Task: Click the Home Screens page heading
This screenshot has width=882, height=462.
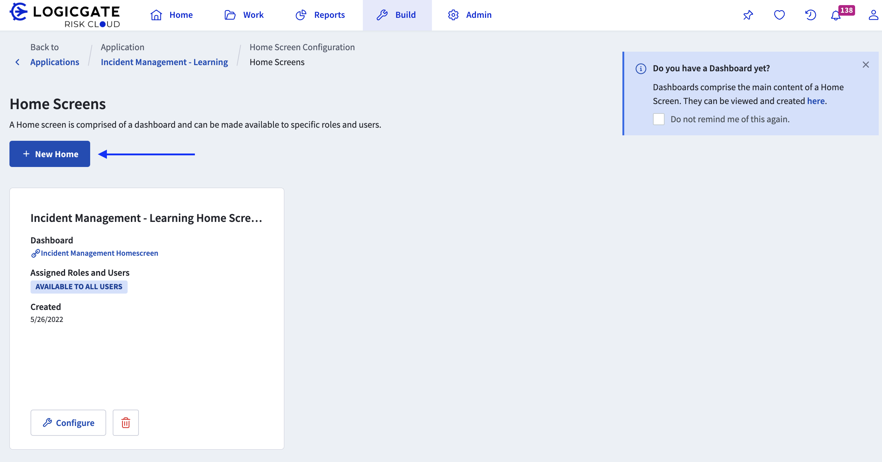Action: (58, 104)
